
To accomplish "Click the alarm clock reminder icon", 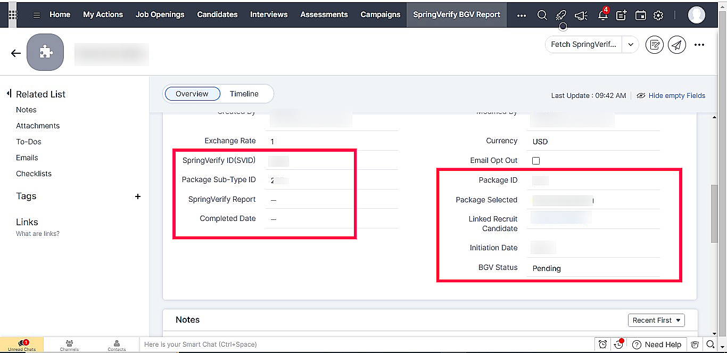I will pos(602,344).
